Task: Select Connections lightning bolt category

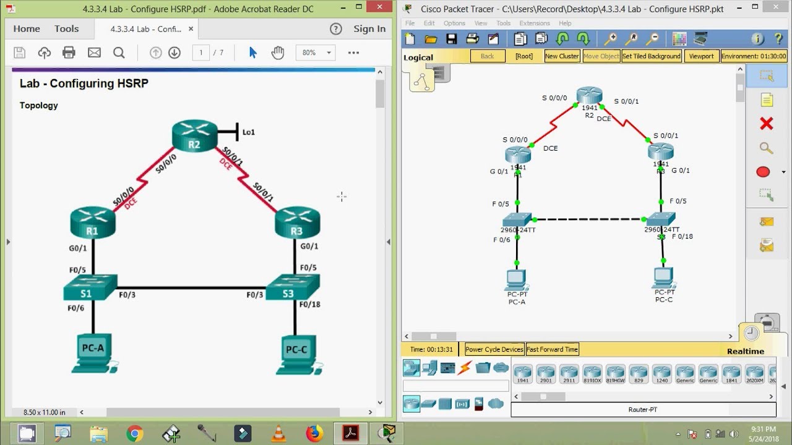Action: click(465, 368)
